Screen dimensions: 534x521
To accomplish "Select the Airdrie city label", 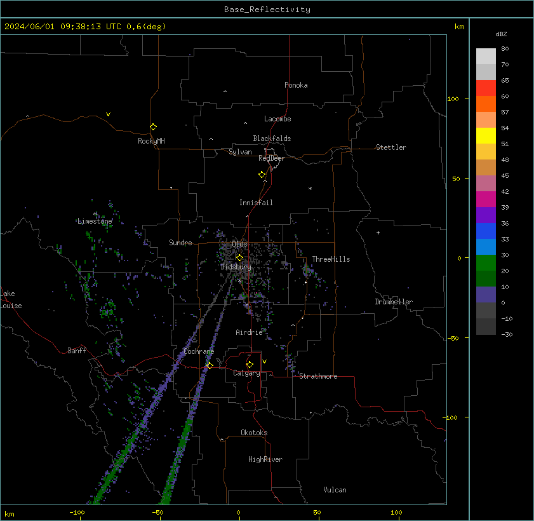I will click(249, 332).
